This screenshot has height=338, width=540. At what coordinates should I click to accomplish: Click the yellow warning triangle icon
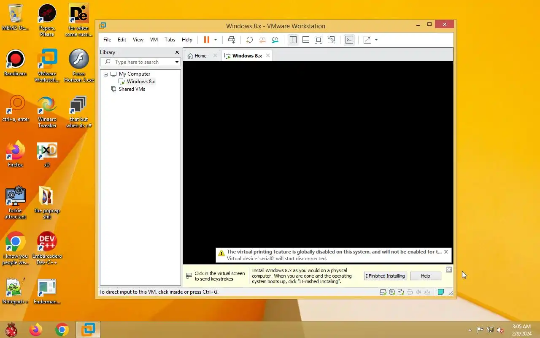pos(221,253)
